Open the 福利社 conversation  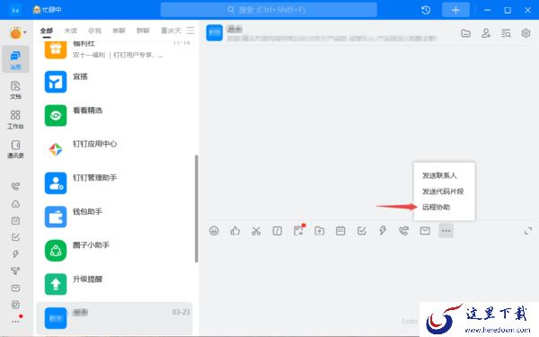(114, 49)
